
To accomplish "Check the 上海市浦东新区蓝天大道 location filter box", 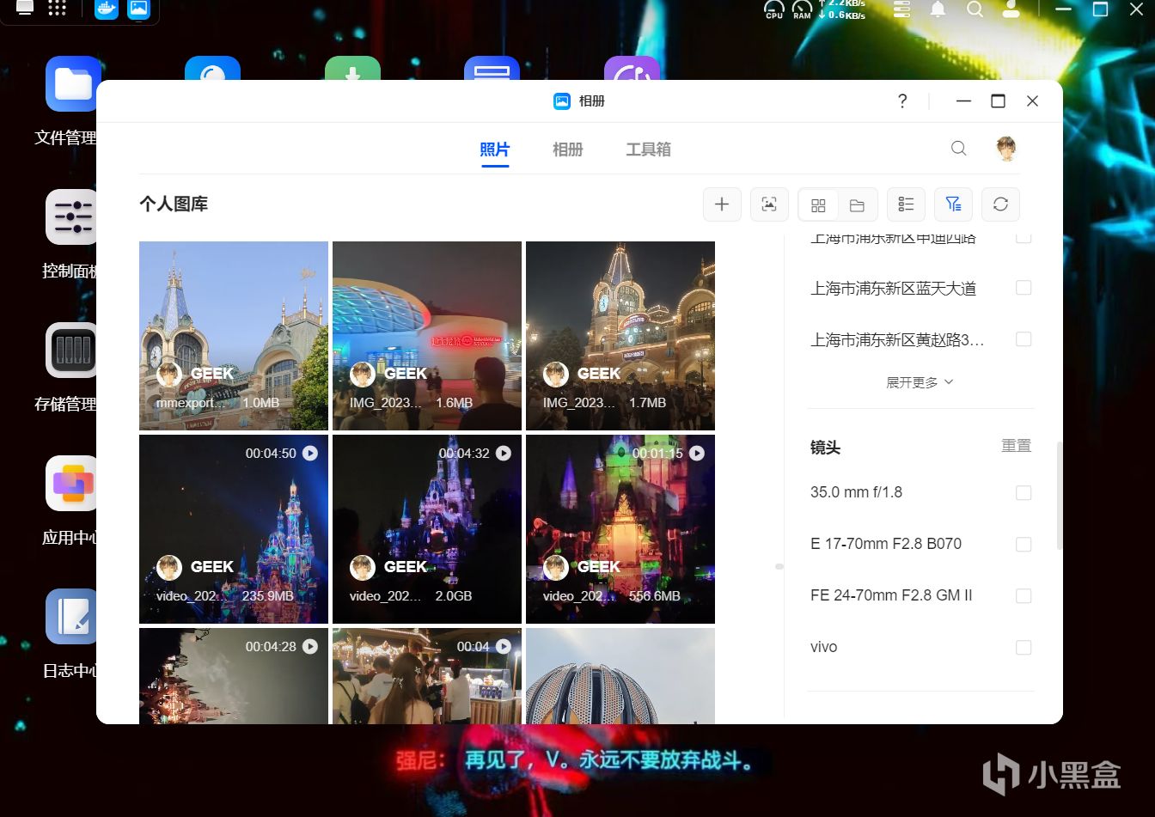I will click(x=1024, y=288).
